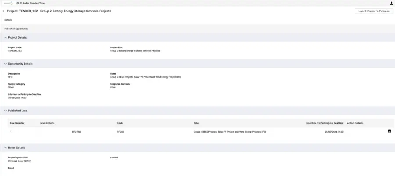Collapse the Buyer Details section

coord(6,147)
